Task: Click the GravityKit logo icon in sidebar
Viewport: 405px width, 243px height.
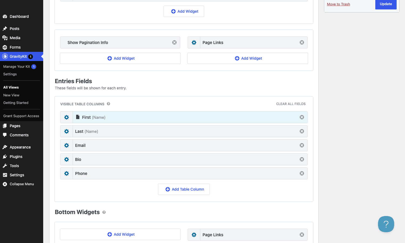Action: pyautogui.click(x=5, y=56)
